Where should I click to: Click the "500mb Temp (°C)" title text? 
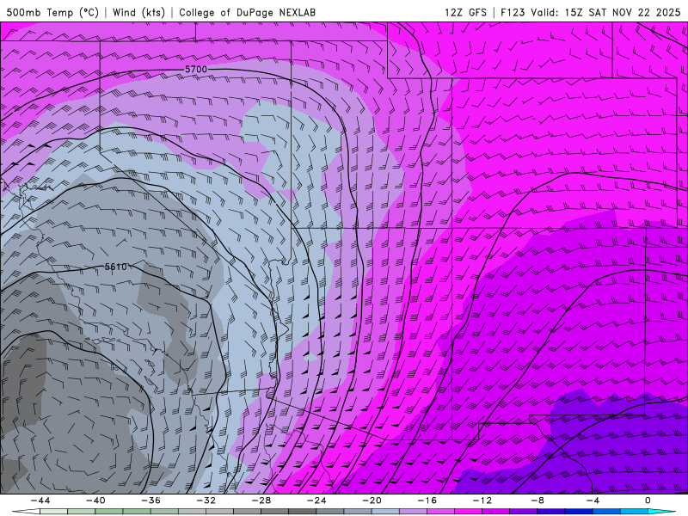coord(52,12)
